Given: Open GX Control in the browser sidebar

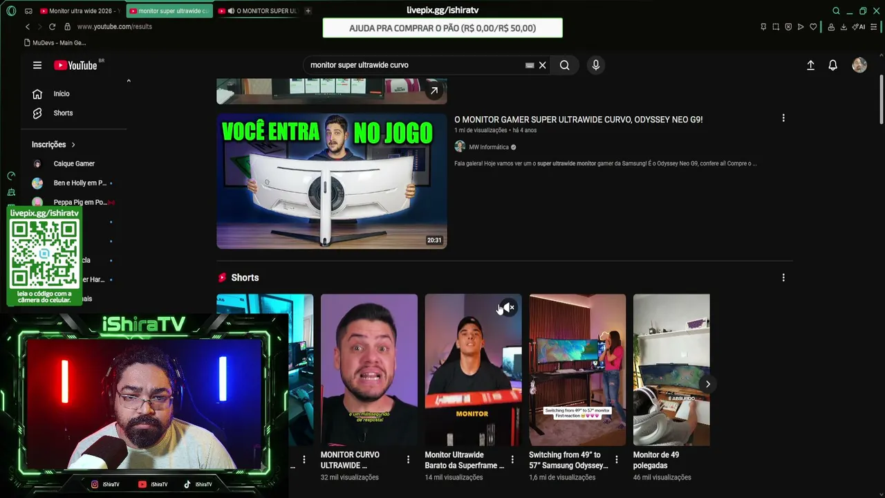Looking at the screenshot, I should (11, 176).
